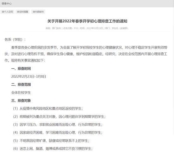
Task: Click the heading 一、排查时间
Action: pos(21,68)
